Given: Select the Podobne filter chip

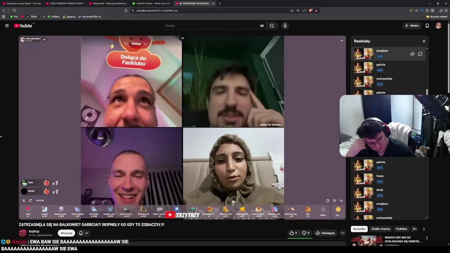Looking at the screenshot, I should tap(401, 229).
